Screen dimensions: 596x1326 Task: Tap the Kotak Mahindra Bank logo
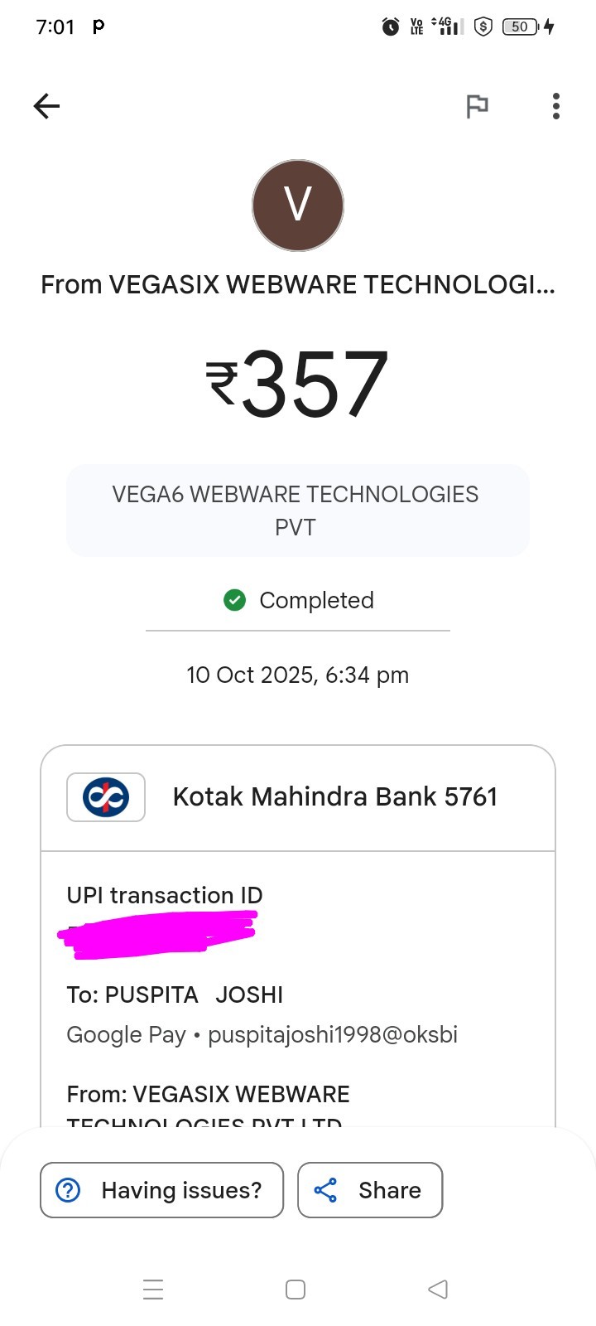(106, 797)
